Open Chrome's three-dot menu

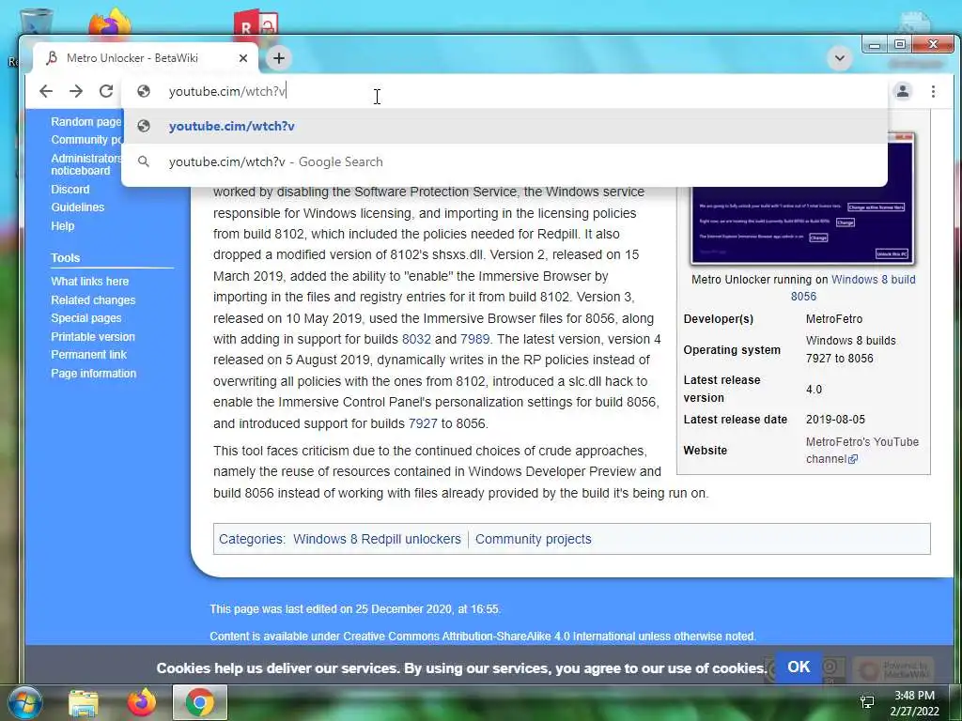coord(933,91)
